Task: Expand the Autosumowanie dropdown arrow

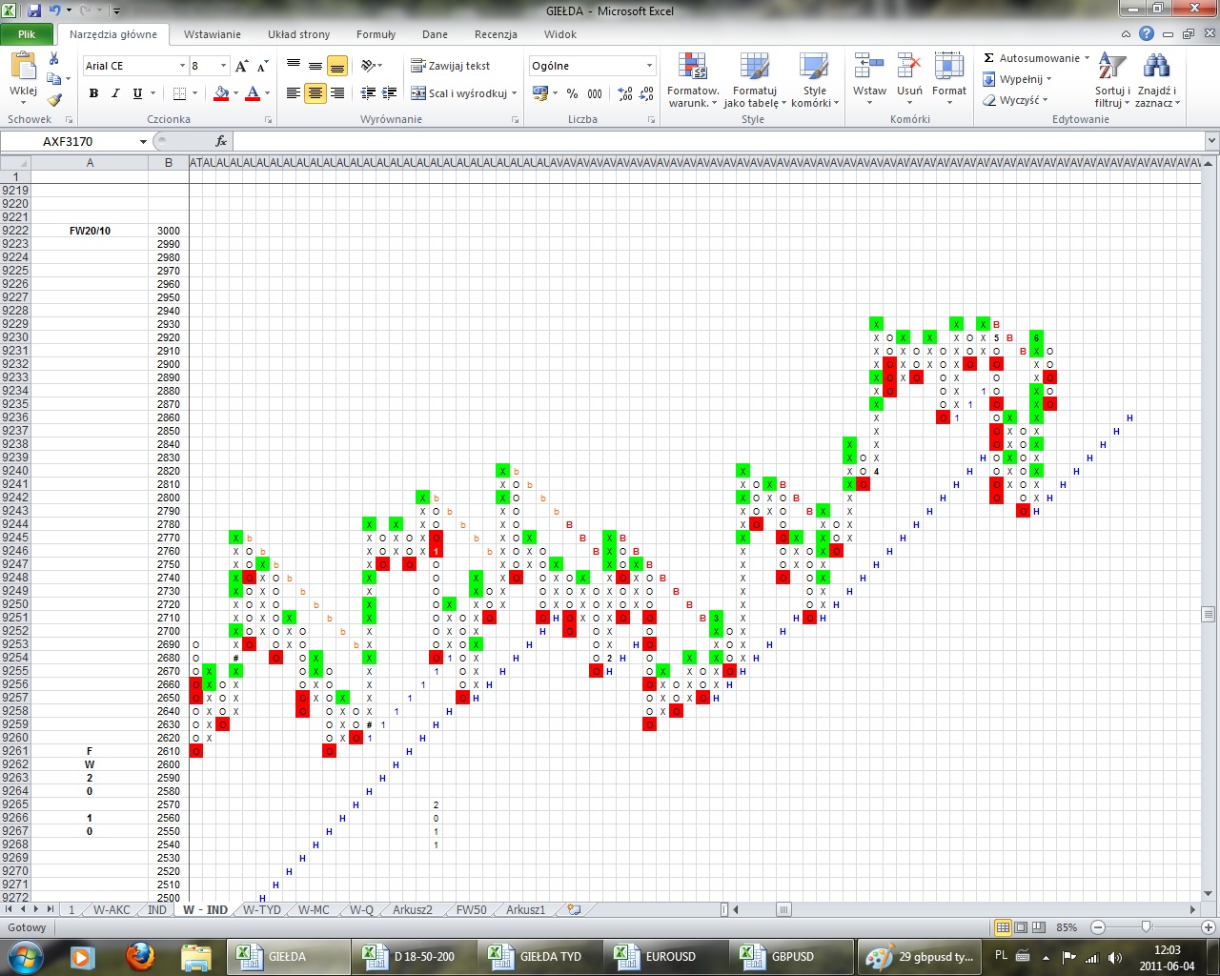Action: (x=1087, y=58)
